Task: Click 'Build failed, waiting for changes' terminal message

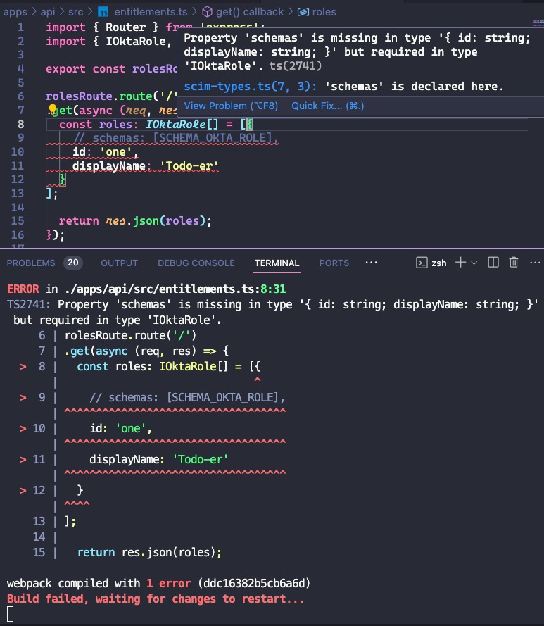Action: pyautogui.click(x=156, y=599)
